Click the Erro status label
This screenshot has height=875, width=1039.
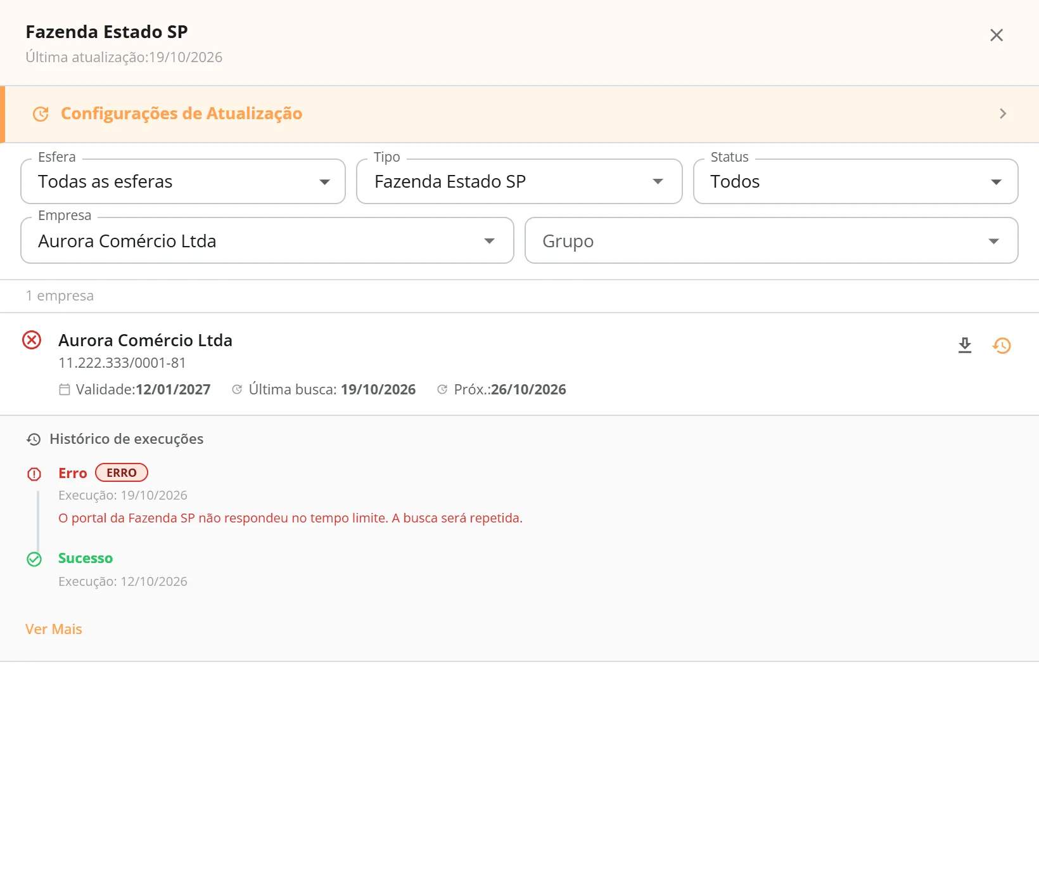[73, 473]
